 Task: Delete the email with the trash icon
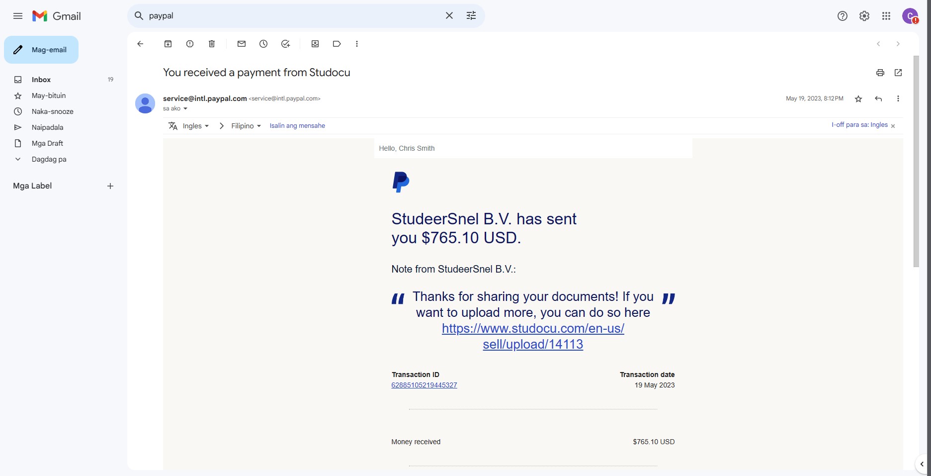tap(212, 44)
